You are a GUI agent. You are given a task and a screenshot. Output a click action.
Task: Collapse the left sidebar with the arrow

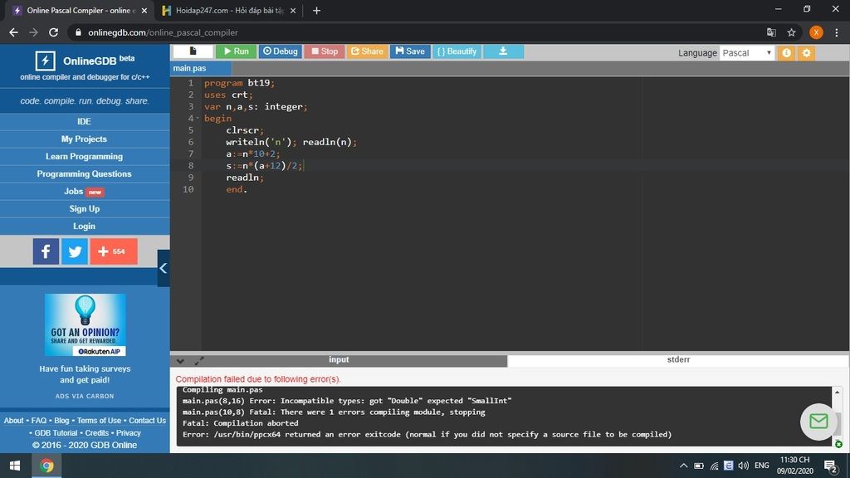164,268
